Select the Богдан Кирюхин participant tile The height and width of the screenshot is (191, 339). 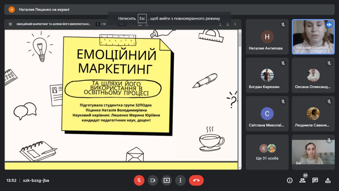click(267, 75)
